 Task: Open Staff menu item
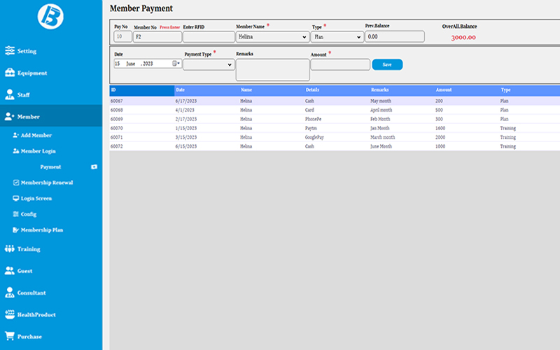(51, 94)
